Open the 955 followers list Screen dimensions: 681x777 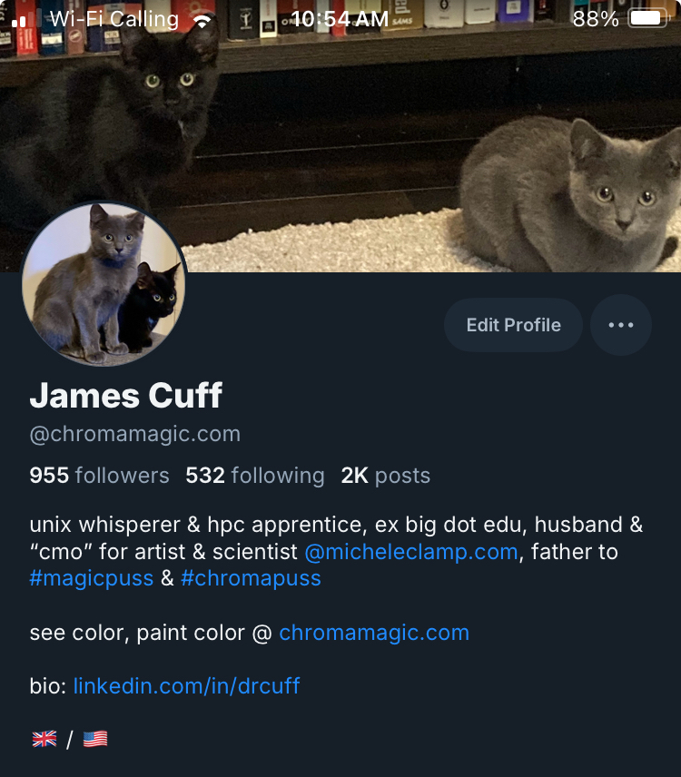coord(99,476)
